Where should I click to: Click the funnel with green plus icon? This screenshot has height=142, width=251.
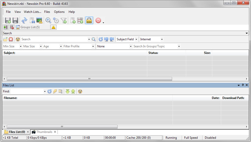[x=64, y=21]
